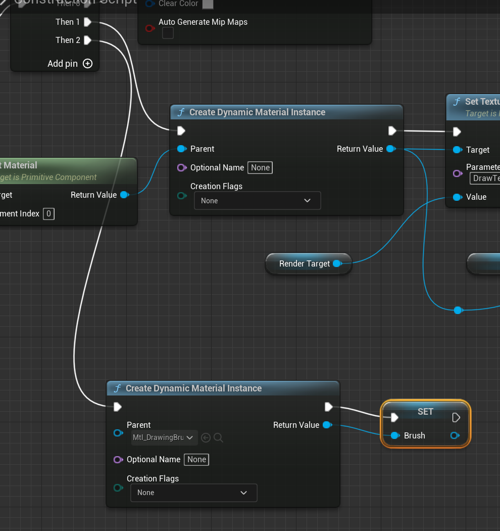This screenshot has height=531, width=500.
Task: Click the browse magnifier icon beside Mtl_DrawingBrush
Action: (218, 437)
